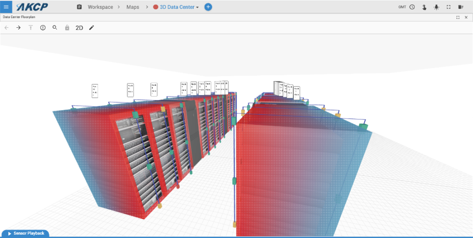473x238 pixels.
Task: Go back with the left arrow
Action: point(6,28)
